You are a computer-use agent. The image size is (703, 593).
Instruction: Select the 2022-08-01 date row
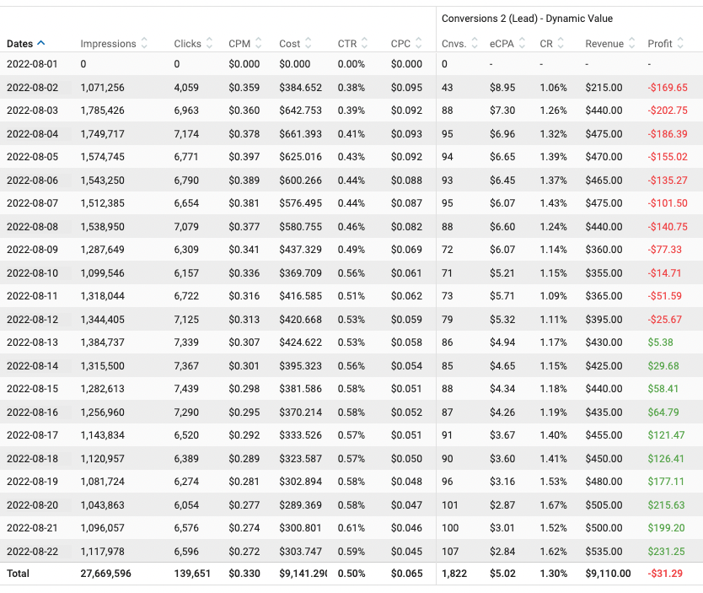tap(32, 64)
